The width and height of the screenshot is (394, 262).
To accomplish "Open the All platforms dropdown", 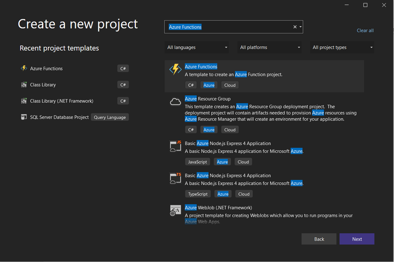I will 270,47.
